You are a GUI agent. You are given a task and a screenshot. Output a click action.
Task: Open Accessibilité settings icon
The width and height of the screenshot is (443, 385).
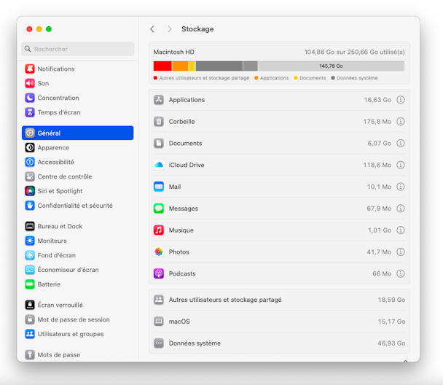click(x=30, y=162)
